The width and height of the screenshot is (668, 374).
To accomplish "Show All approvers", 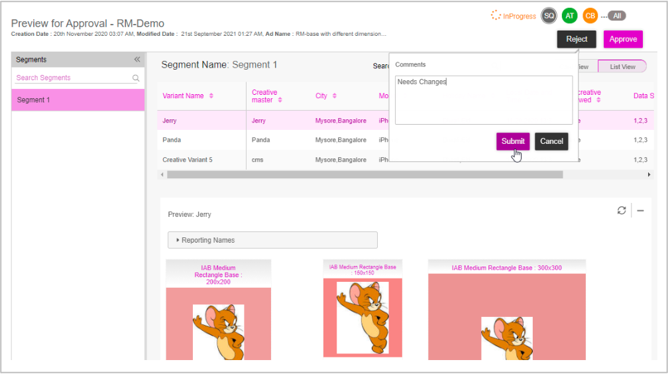I will point(617,16).
